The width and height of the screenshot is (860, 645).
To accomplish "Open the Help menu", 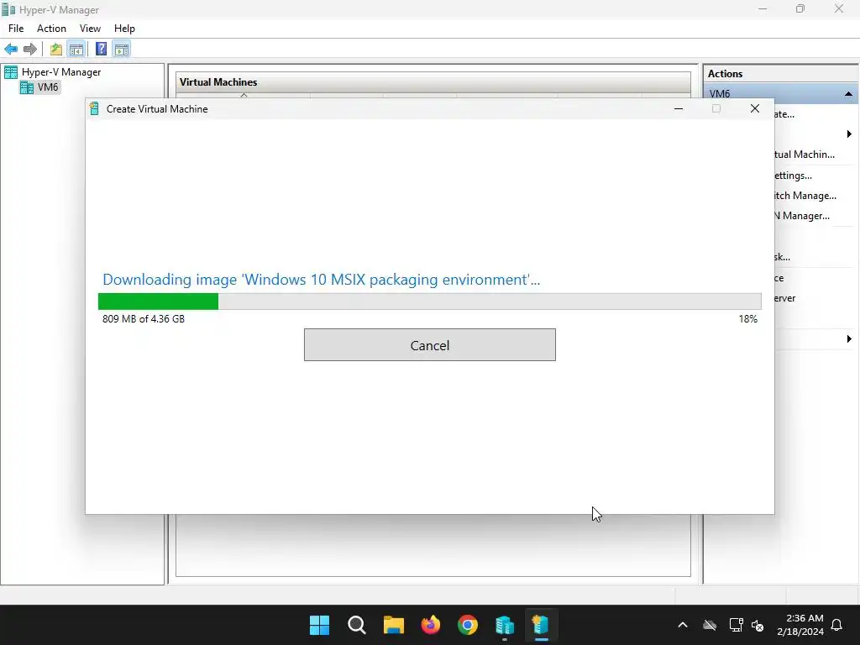I will [x=124, y=29].
